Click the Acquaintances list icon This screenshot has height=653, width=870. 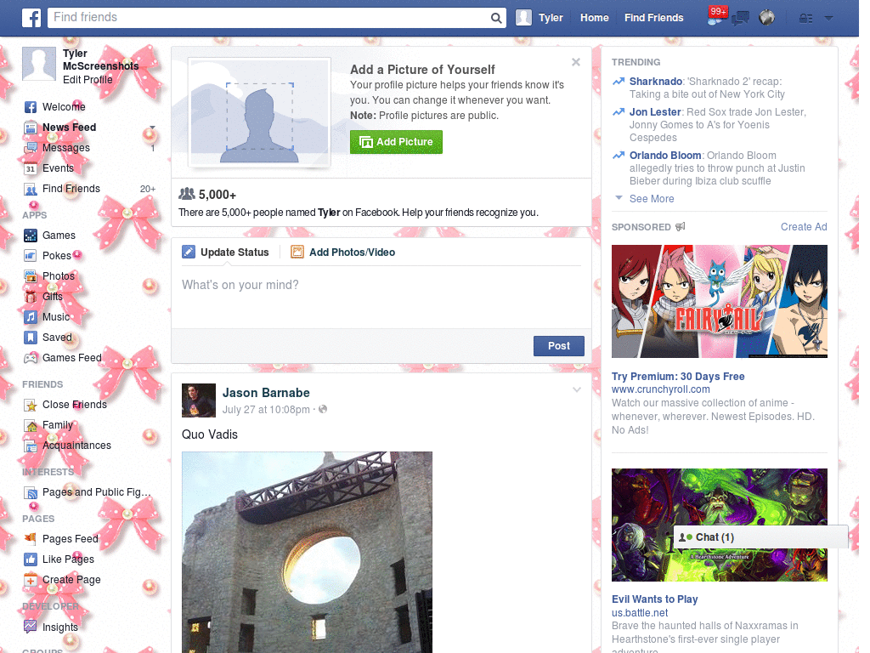[31, 446]
